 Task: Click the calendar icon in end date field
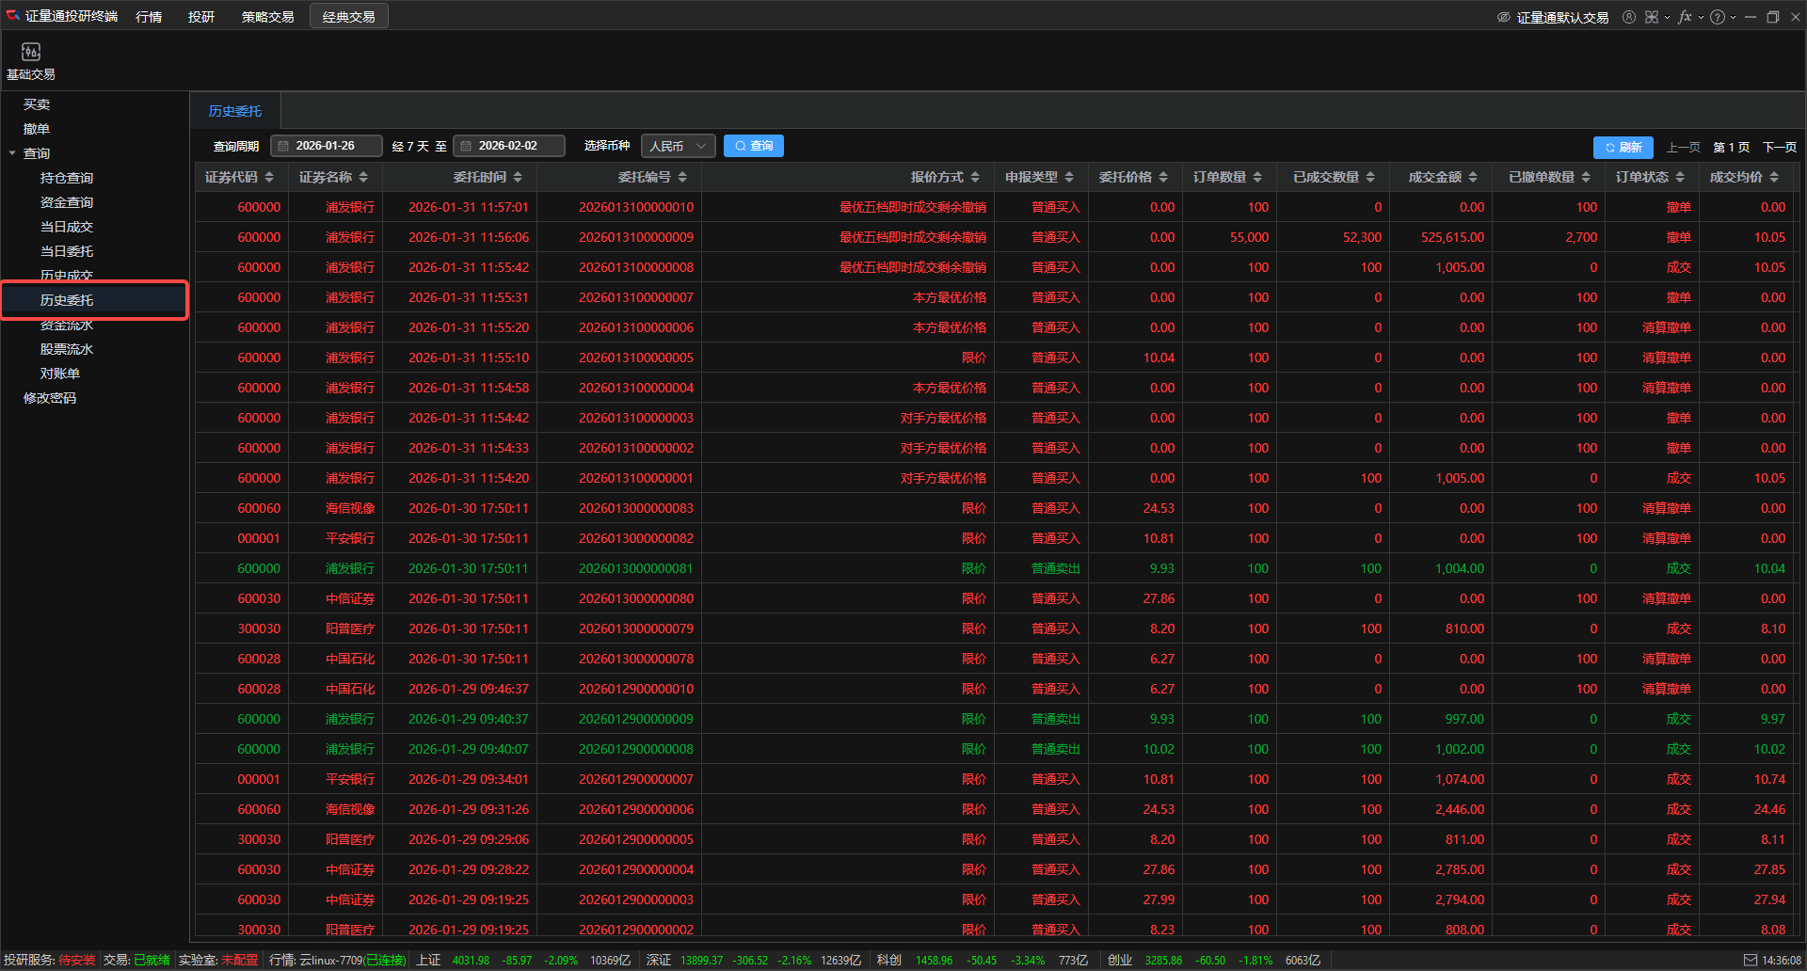click(x=466, y=146)
